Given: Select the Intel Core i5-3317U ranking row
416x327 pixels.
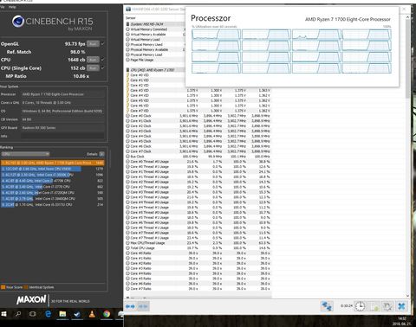Looking at the screenshot, I should (x=52, y=205).
